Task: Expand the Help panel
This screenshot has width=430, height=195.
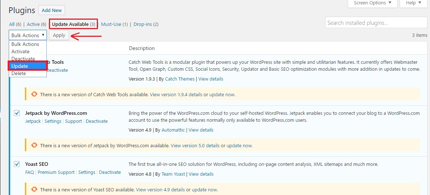Action: 414,3
